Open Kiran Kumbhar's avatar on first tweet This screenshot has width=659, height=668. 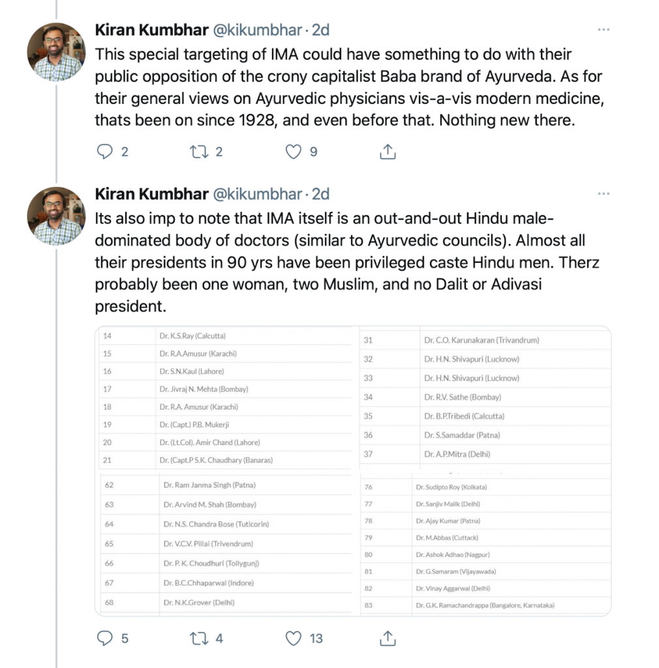tap(56, 52)
